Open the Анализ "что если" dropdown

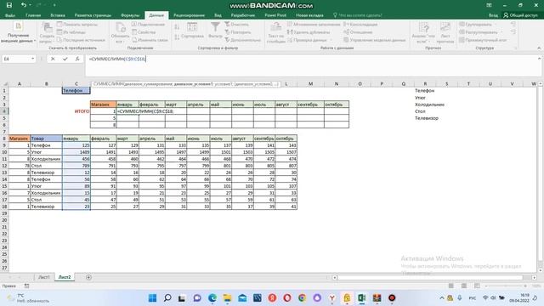coord(423,32)
